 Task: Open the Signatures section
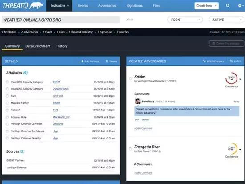(x=135, y=6)
